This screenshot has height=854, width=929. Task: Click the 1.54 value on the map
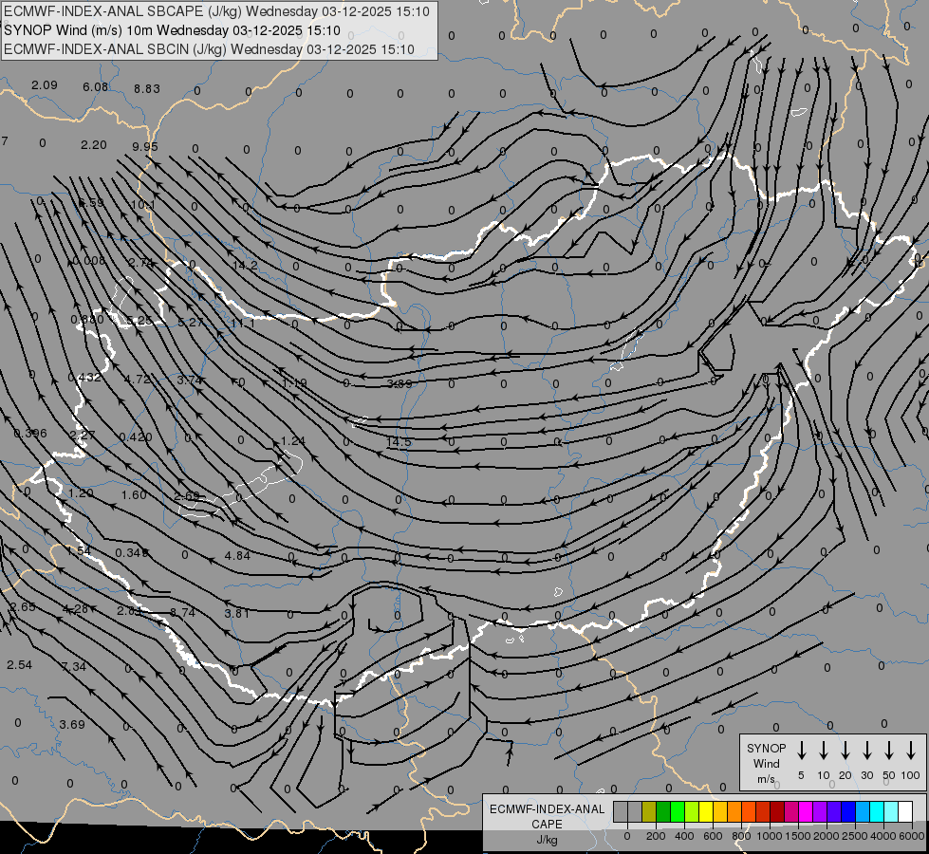[x=78, y=550]
